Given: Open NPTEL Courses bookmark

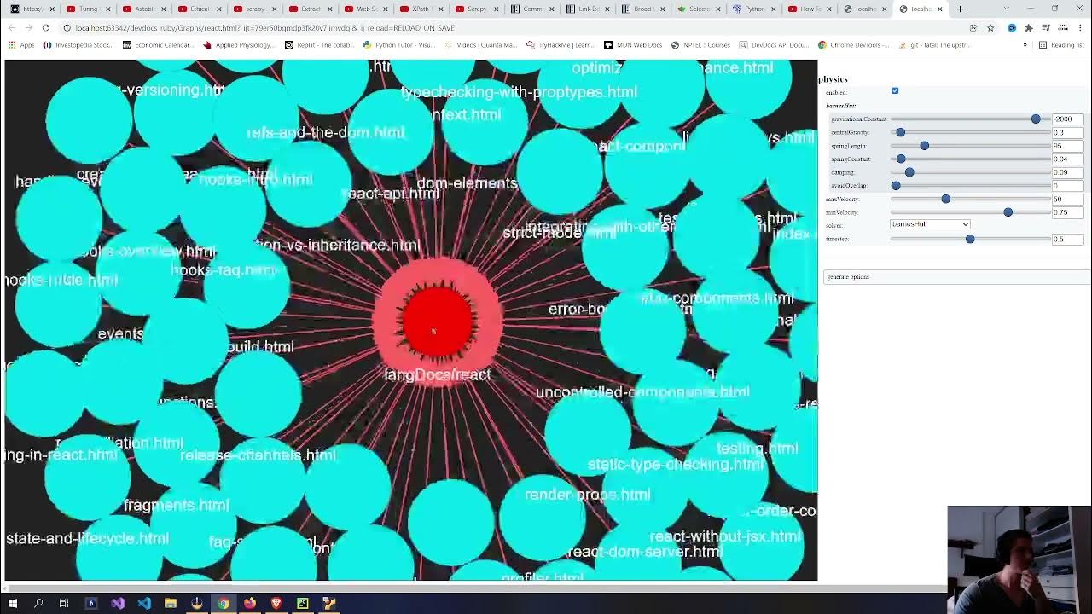Looking at the screenshot, I should click(x=700, y=44).
